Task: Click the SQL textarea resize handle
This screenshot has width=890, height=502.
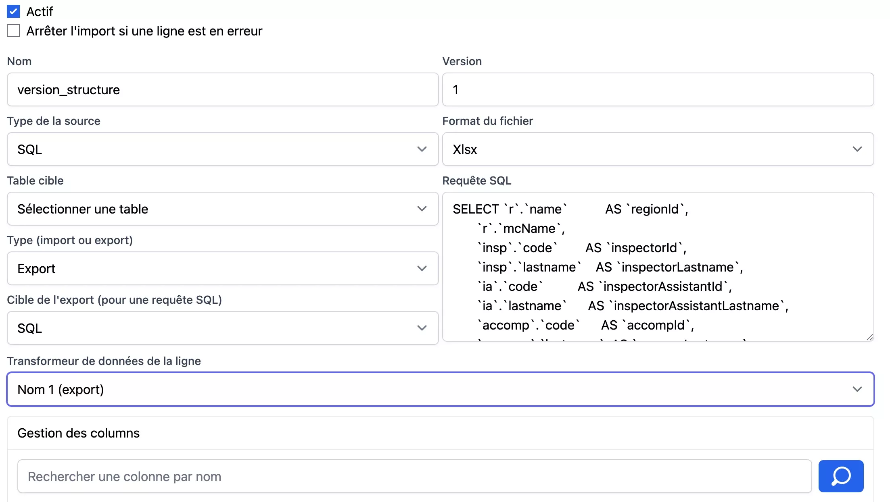Action: pyautogui.click(x=869, y=337)
